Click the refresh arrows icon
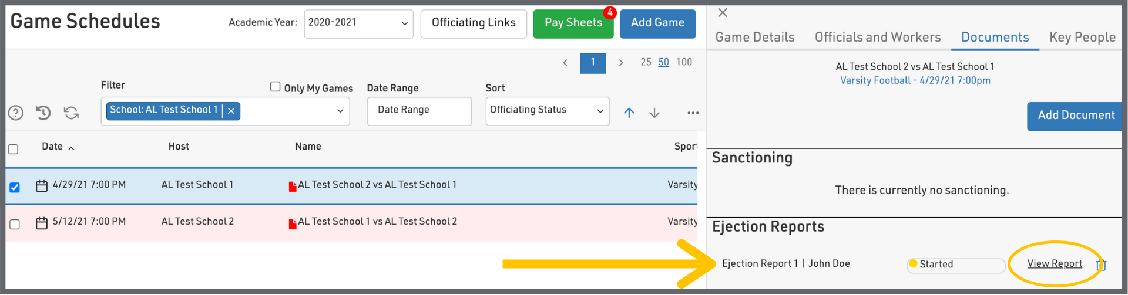1128x295 pixels. tap(72, 112)
